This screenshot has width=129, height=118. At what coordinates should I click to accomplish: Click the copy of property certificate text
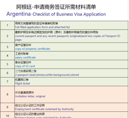pyautogui.click(x=33, y=49)
